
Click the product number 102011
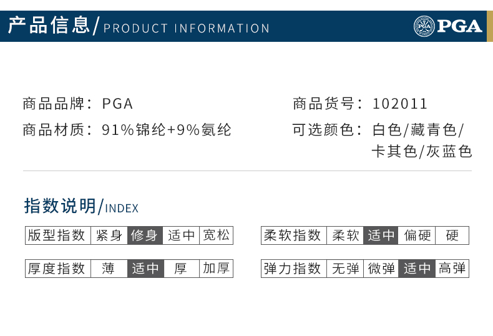(x=400, y=104)
